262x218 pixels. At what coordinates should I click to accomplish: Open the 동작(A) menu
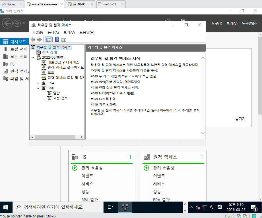(x=53, y=33)
